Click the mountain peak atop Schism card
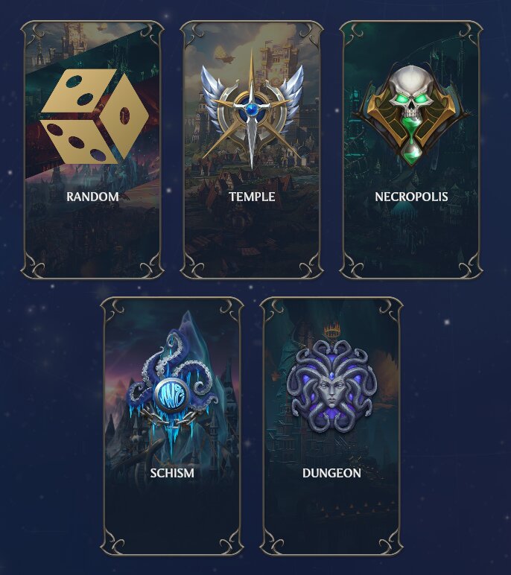 (x=188, y=318)
